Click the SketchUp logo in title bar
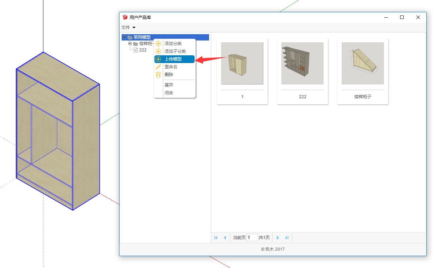 pyautogui.click(x=125, y=17)
